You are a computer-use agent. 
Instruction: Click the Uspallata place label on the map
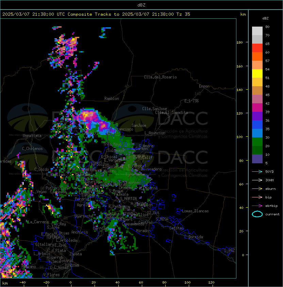[x=32, y=136]
